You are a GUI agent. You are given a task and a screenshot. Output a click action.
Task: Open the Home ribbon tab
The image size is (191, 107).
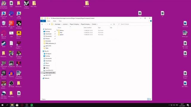coord(49,21)
